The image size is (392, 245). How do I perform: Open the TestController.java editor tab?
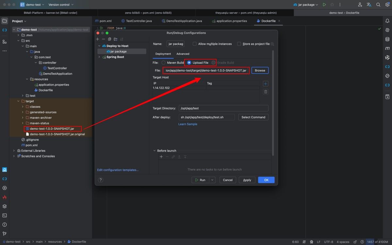tap(139, 21)
